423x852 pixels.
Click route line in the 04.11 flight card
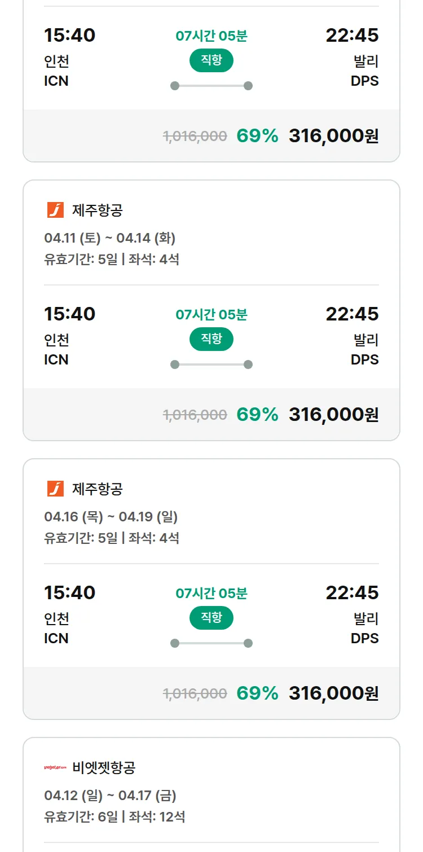click(211, 364)
